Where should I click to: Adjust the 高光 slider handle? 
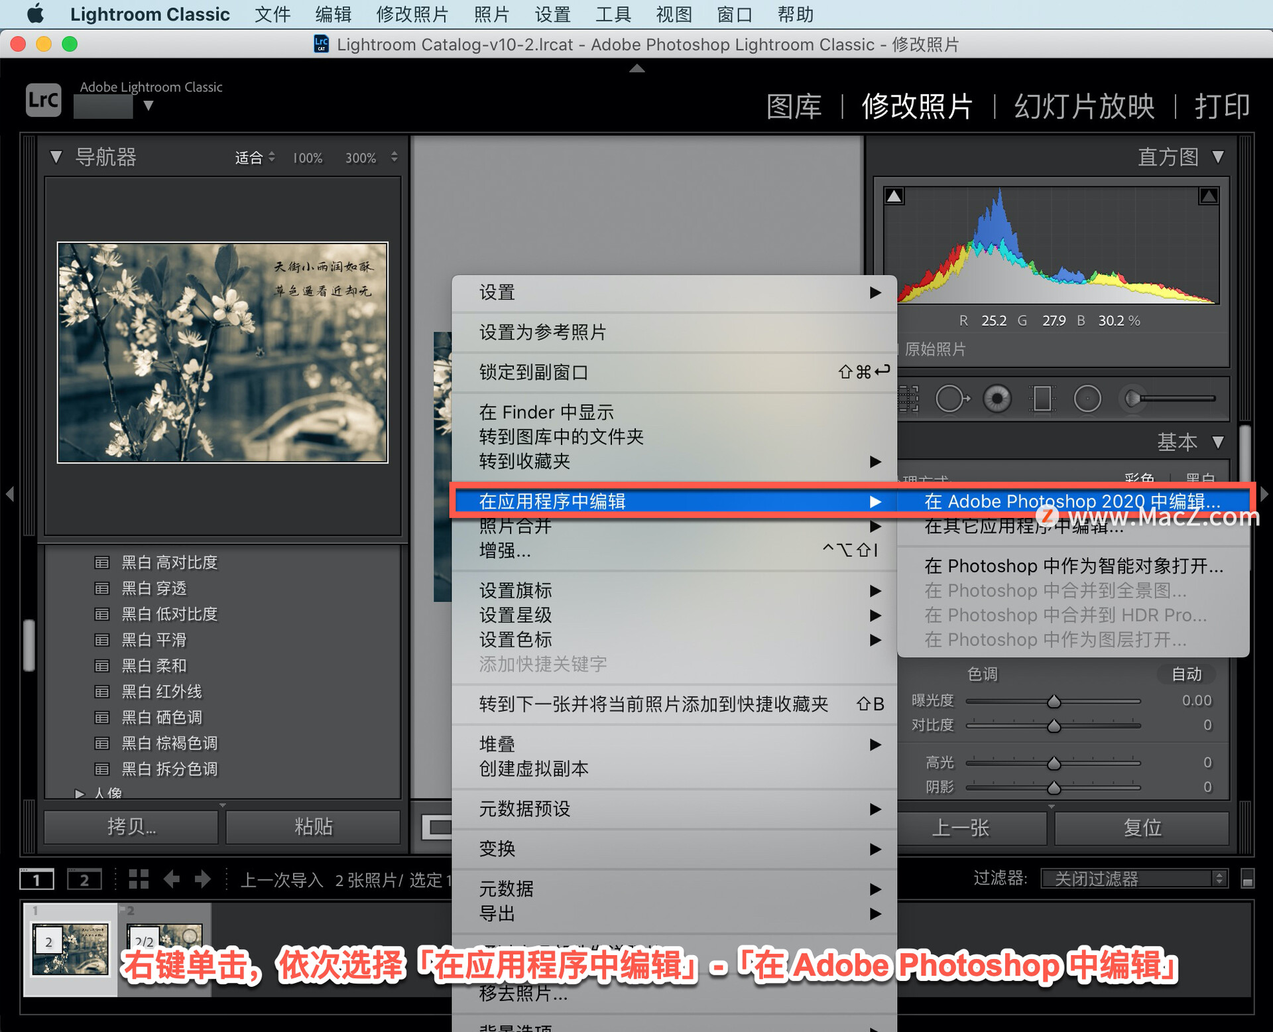(1054, 763)
